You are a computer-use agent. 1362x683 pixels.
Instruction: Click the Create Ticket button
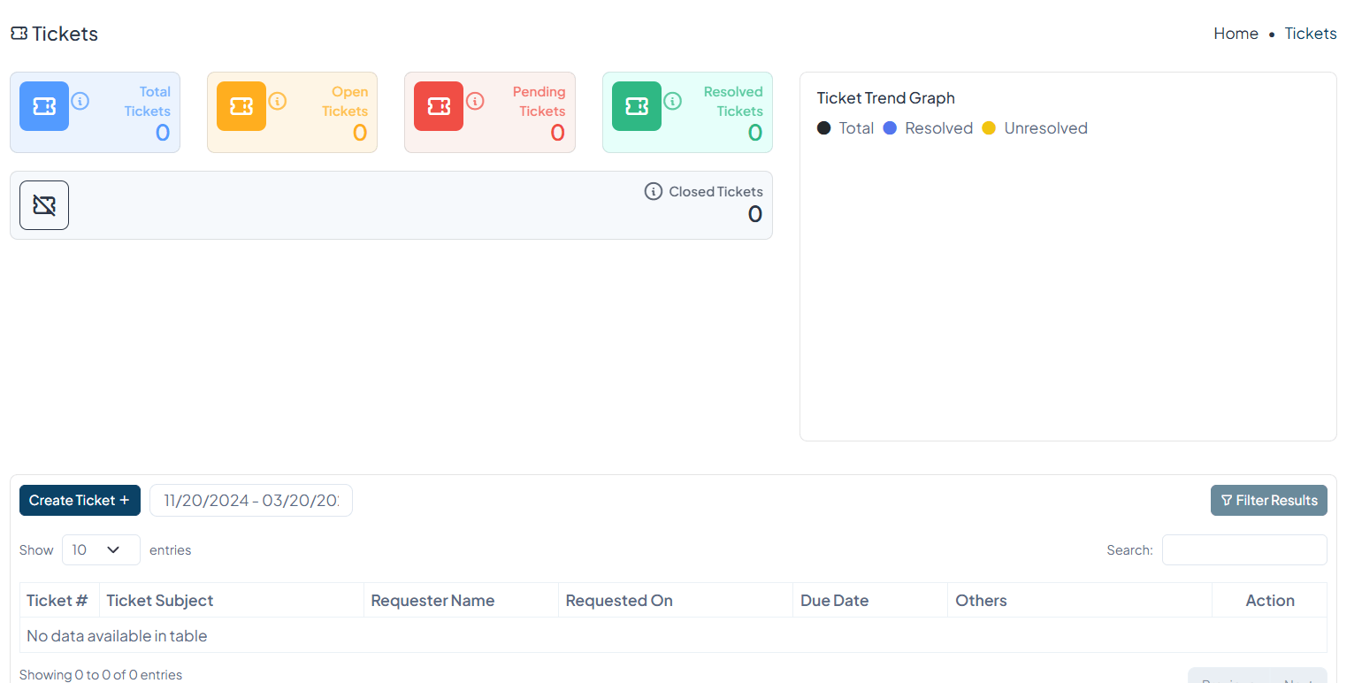(80, 500)
